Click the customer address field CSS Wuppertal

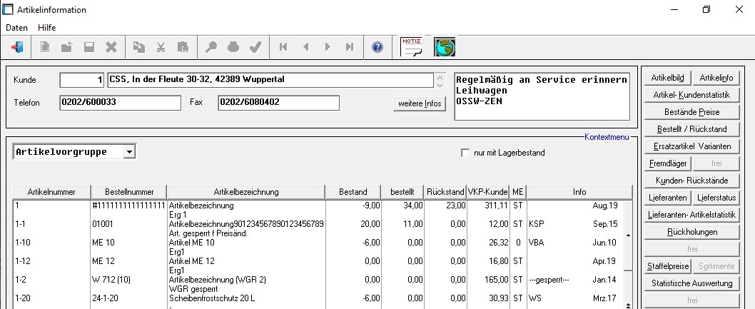point(270,80)
